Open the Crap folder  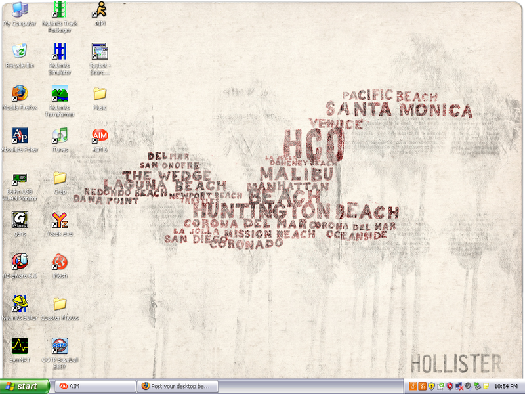coord(60,183)
